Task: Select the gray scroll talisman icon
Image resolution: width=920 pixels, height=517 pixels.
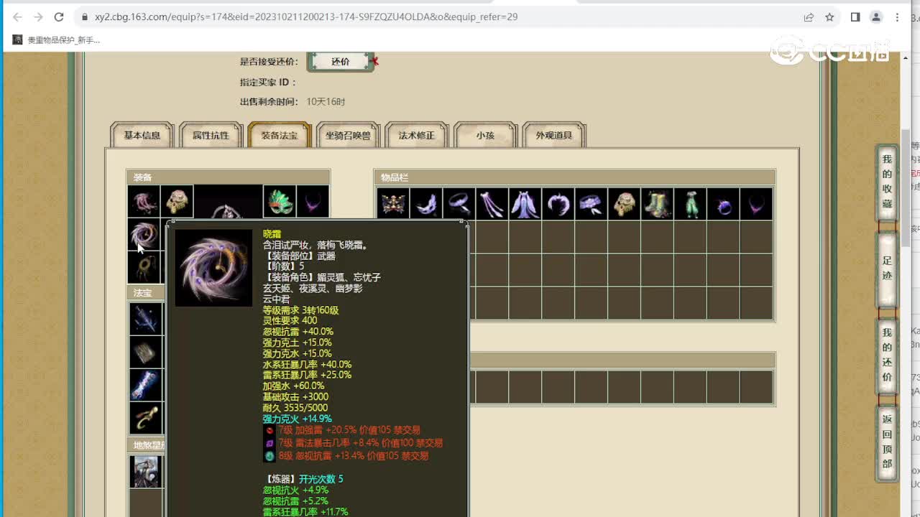Action: [145, 352]
